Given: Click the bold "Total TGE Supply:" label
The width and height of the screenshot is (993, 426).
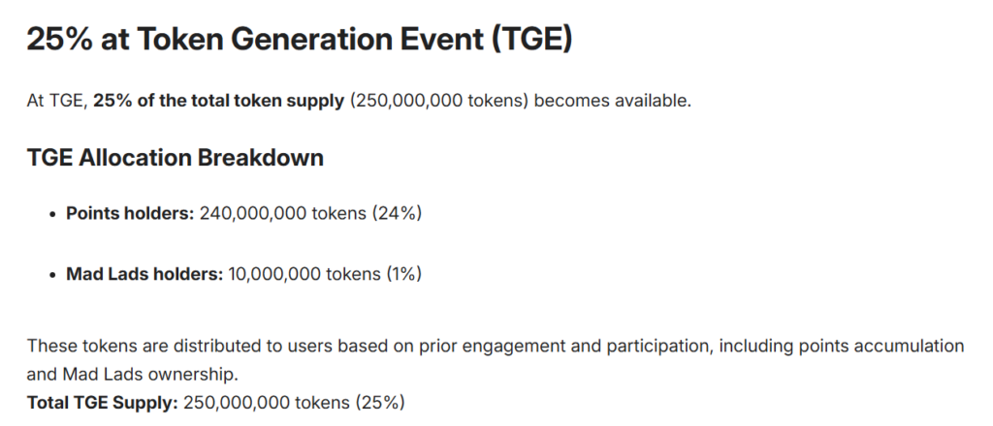Looking at the screenshot, I should pyautogui.click(x=102, y=400).
